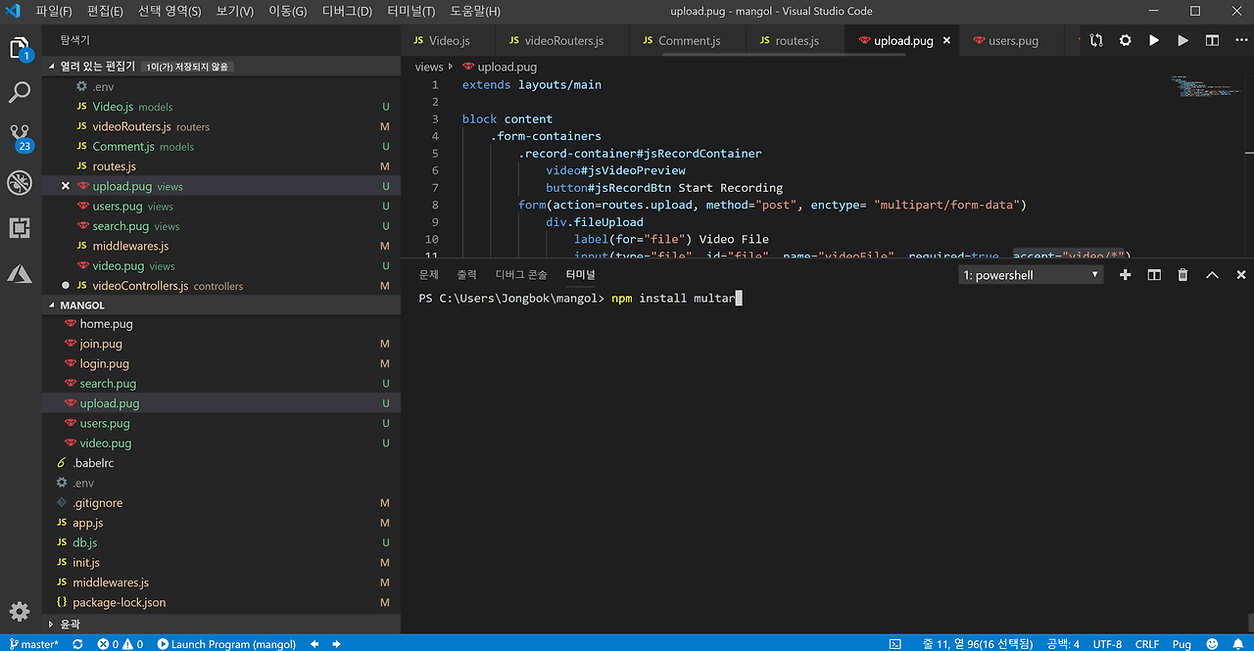1254x651 pixels.
Task: Toggle the problems count in status bar
Action: click(x=121, y=644)
